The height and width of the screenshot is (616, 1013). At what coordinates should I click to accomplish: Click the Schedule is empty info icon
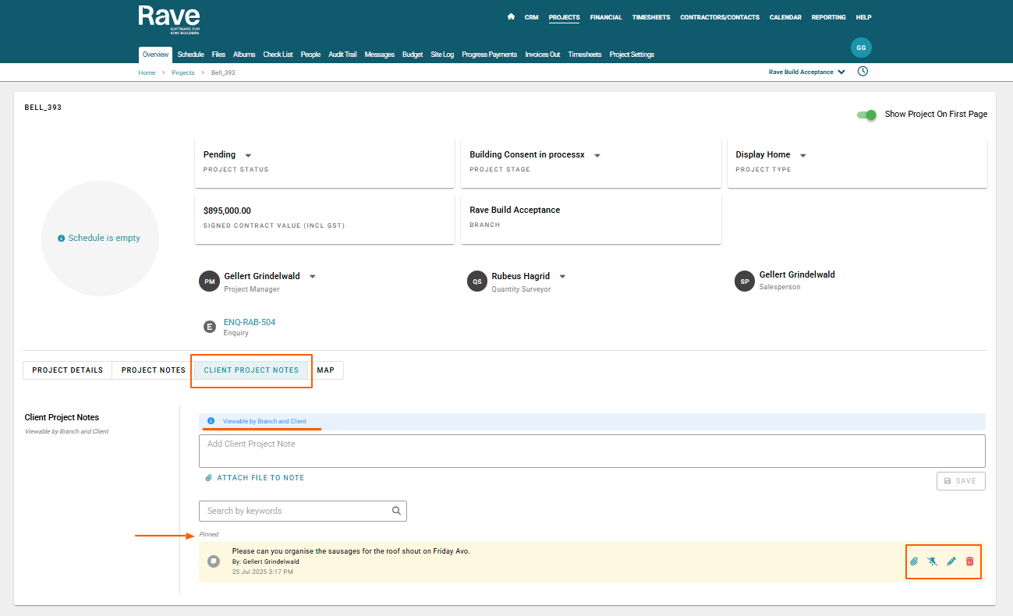(x=62, y=239)
